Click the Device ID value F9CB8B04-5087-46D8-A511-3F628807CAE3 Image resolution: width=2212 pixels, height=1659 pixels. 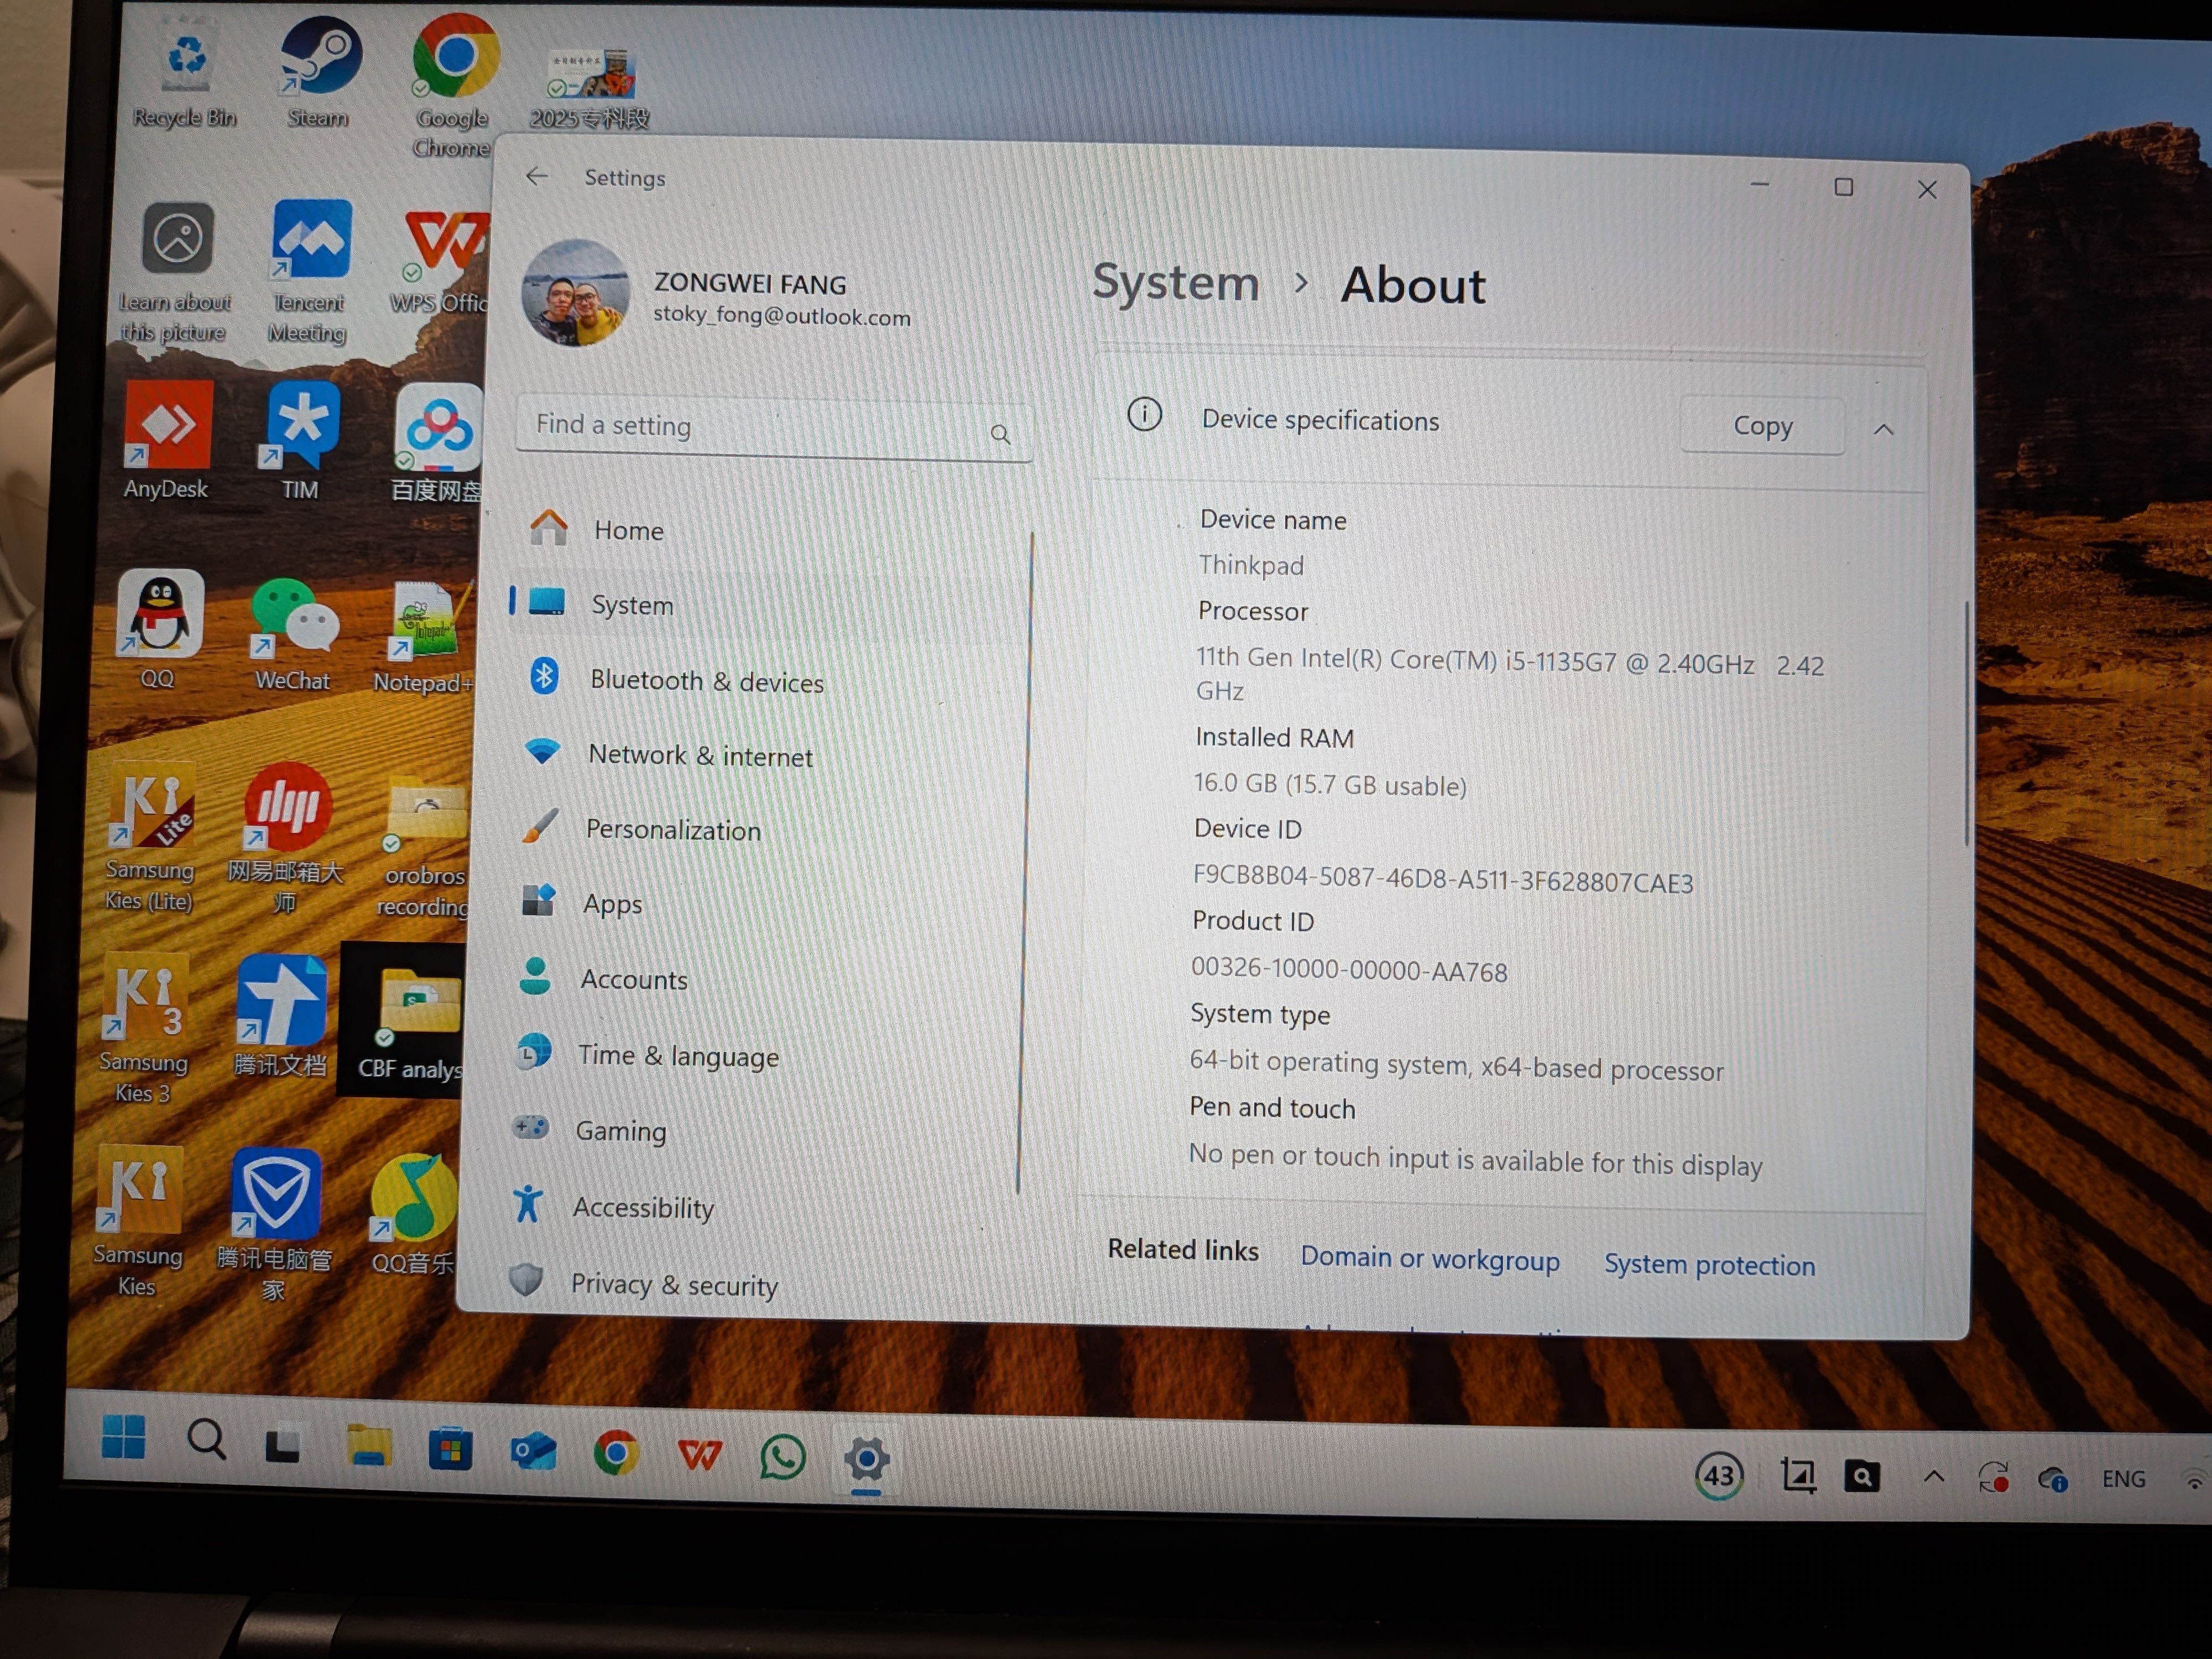coord(1443,879)
